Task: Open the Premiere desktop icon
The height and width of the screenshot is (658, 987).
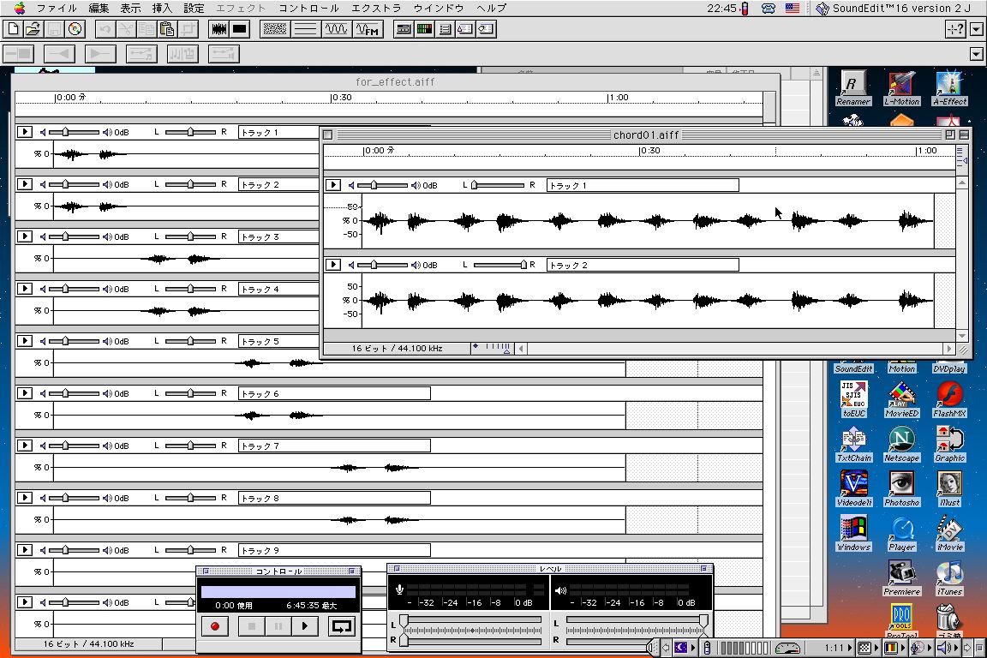Action: 901,578
